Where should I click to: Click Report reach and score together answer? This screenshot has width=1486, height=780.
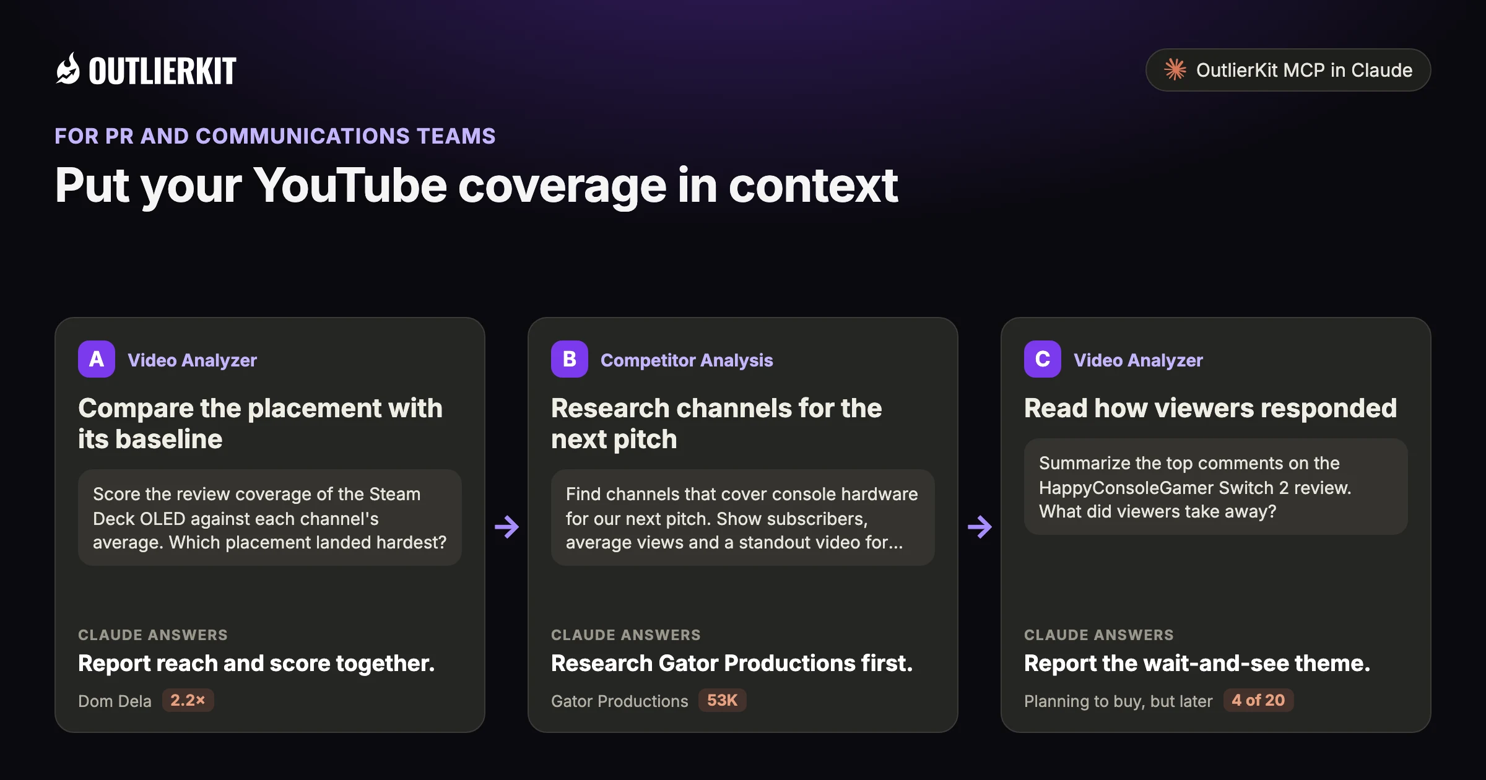tap(256, 663)
